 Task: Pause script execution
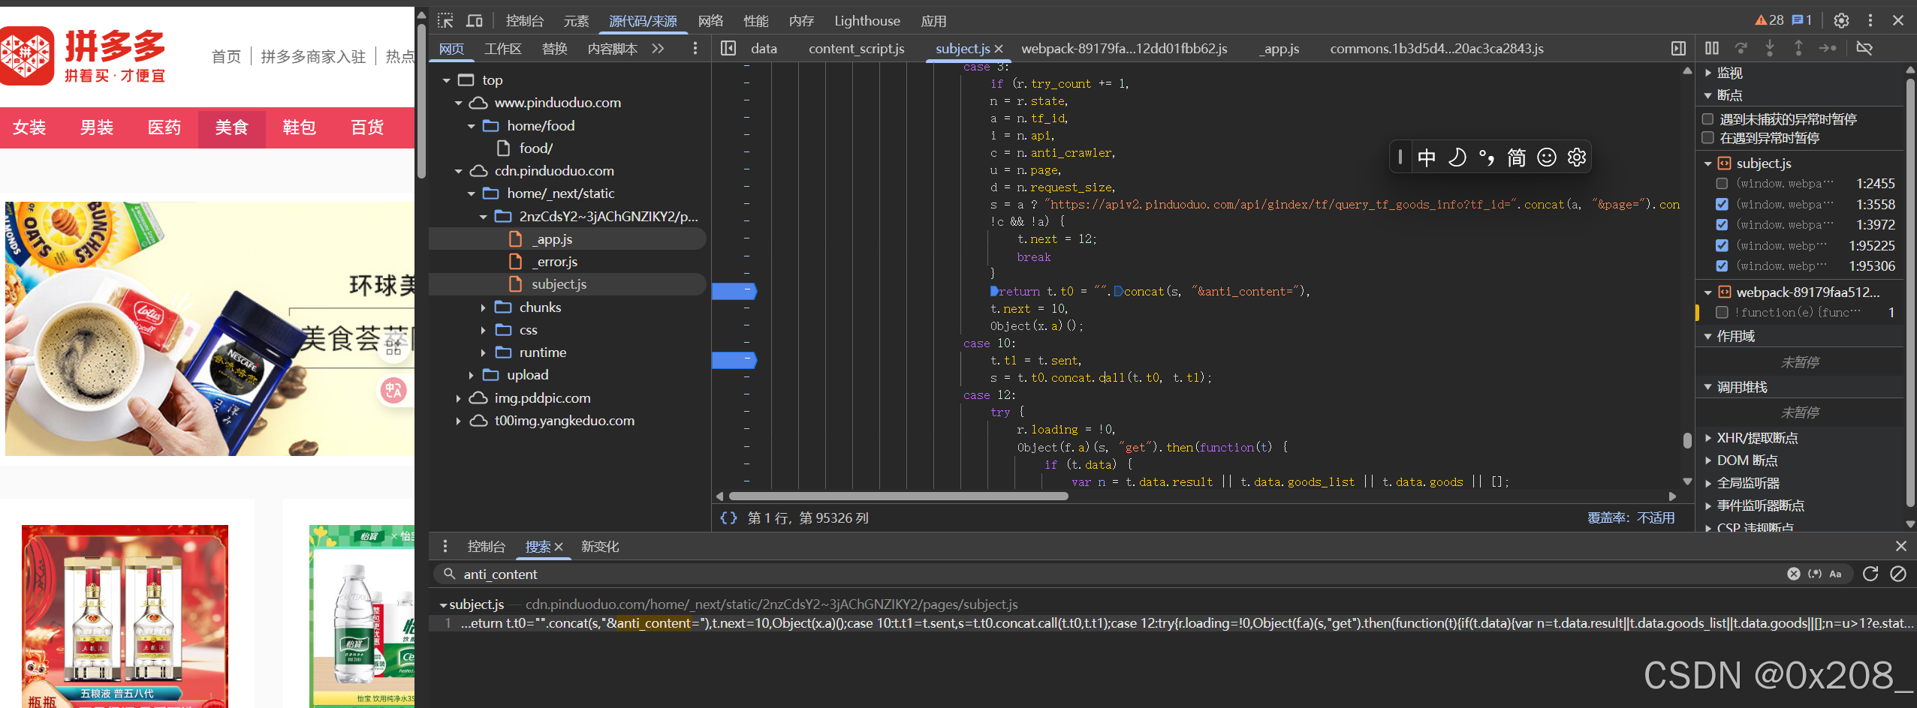tap(1712, 48)
